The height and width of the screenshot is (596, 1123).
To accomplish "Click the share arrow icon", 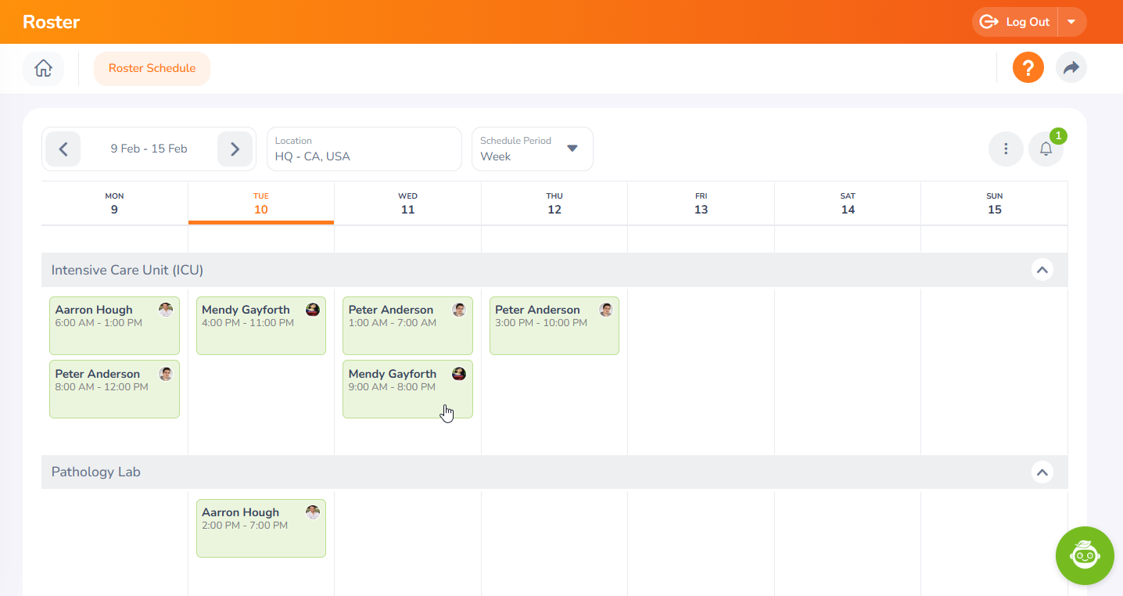I will point(1071,68).
